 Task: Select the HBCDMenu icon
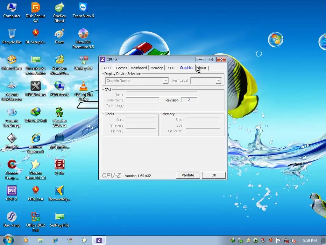[x=36, y=89]
